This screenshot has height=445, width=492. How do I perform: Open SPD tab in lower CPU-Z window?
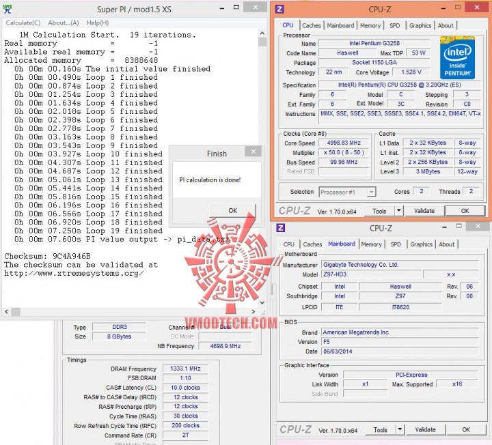click(x=396, y=244)
